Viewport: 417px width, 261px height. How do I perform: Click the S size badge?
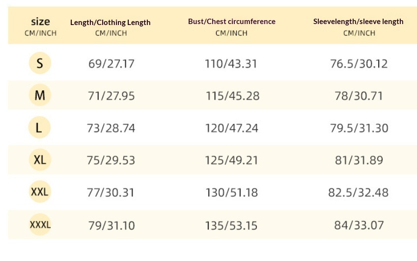40,63
